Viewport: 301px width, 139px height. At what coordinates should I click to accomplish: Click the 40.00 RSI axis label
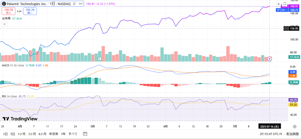tap(293, 115)
